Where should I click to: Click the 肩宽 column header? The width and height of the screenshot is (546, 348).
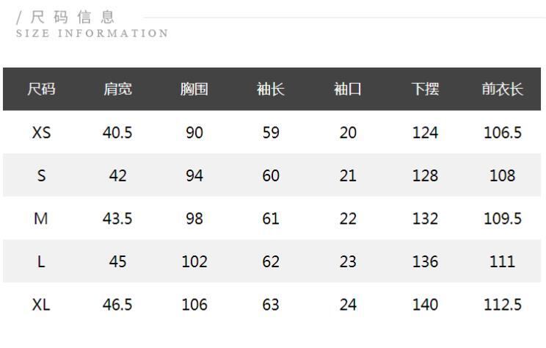[117, 90]
